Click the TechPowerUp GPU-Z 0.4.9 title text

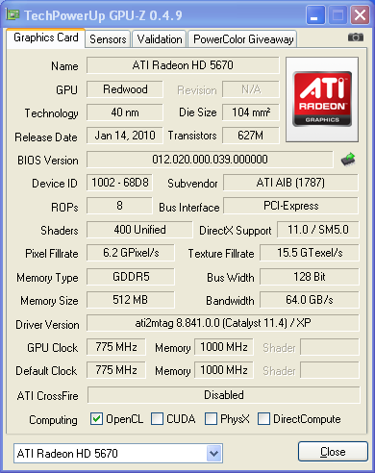tap(103, 15)
